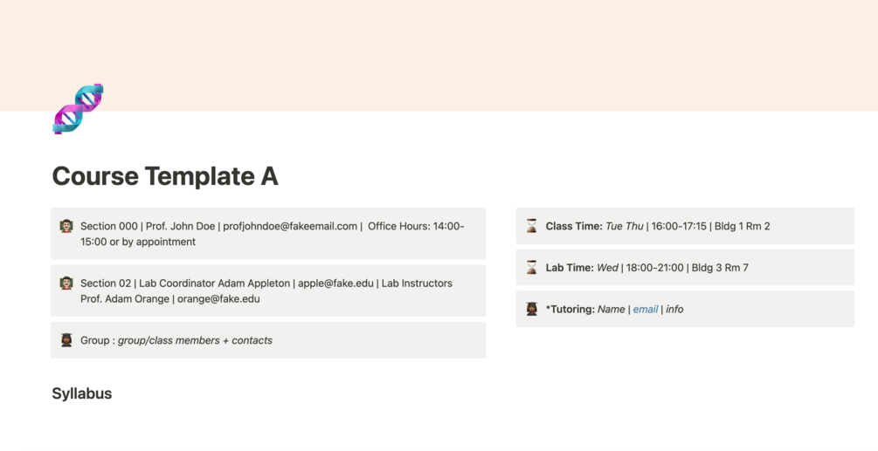878x451 pixels.
Task: Click the Class Time bold label
Action: point(573,226)
